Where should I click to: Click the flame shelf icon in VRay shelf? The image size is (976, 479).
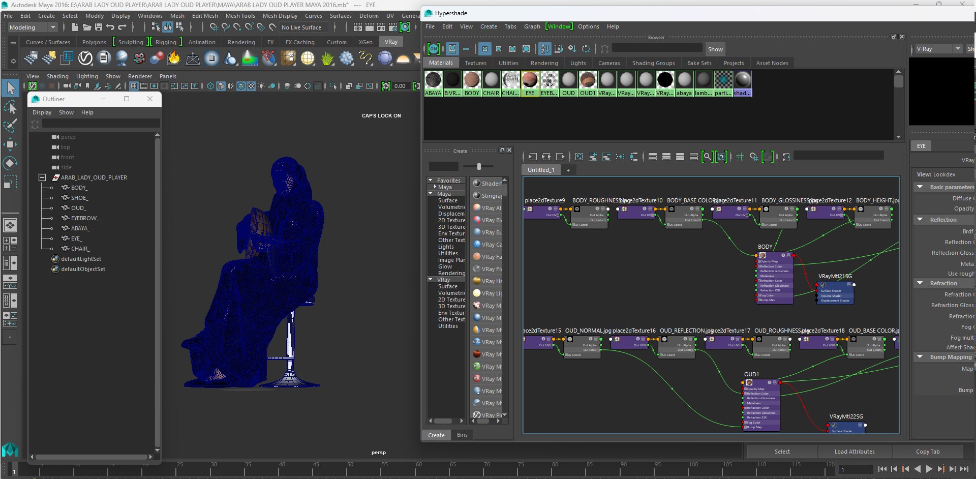174,58
